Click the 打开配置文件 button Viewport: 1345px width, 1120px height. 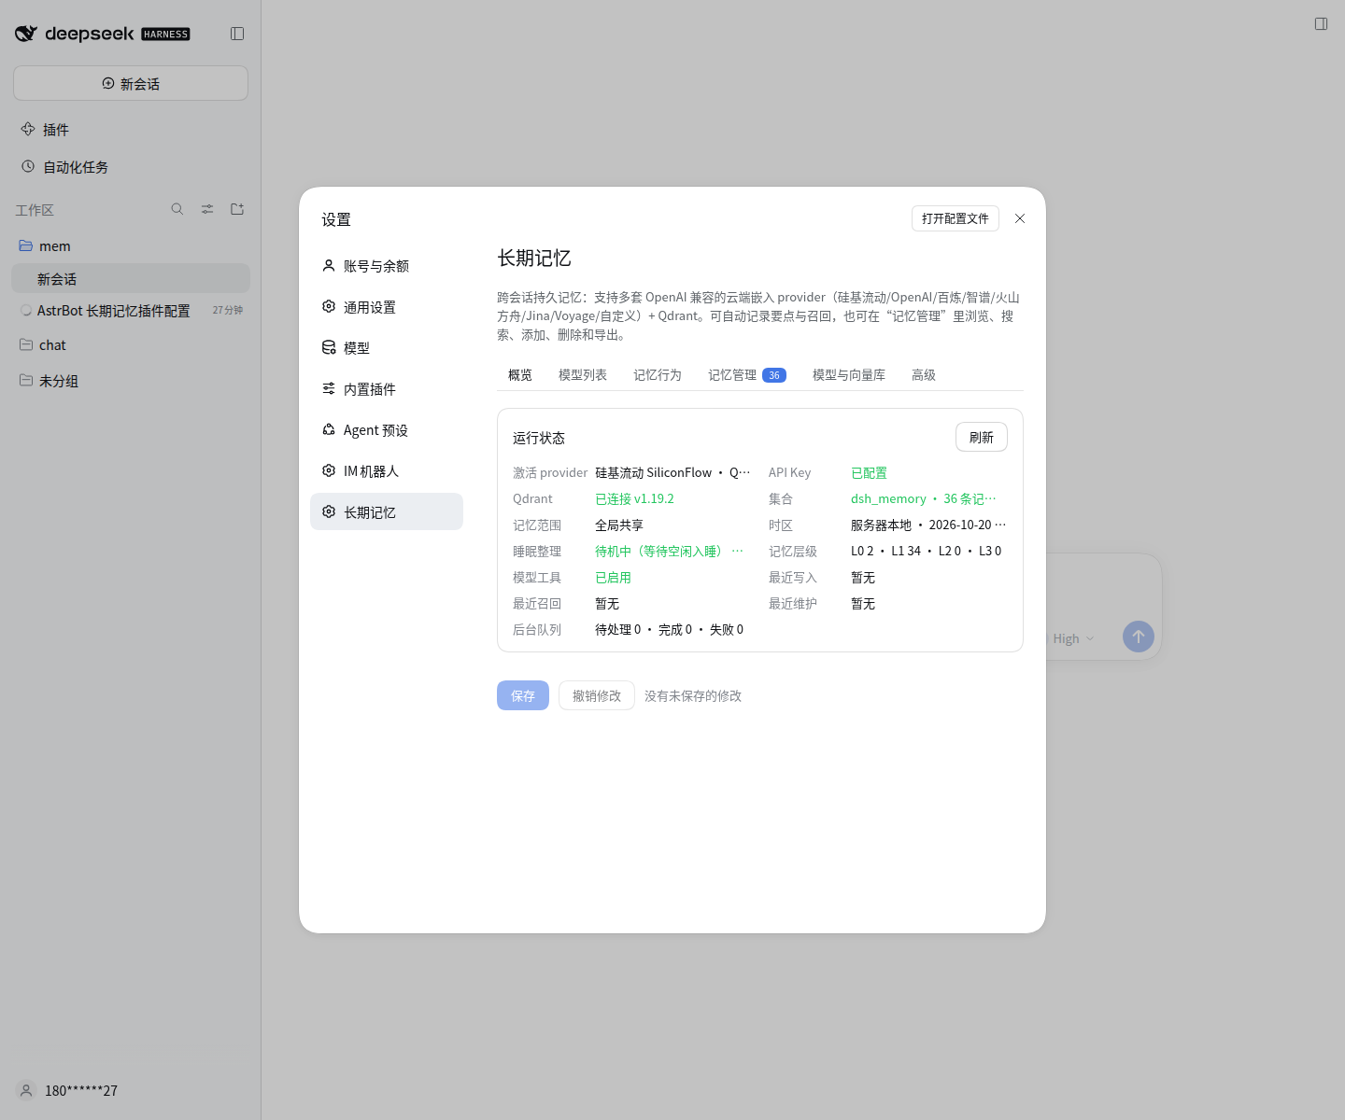point(956,218)
